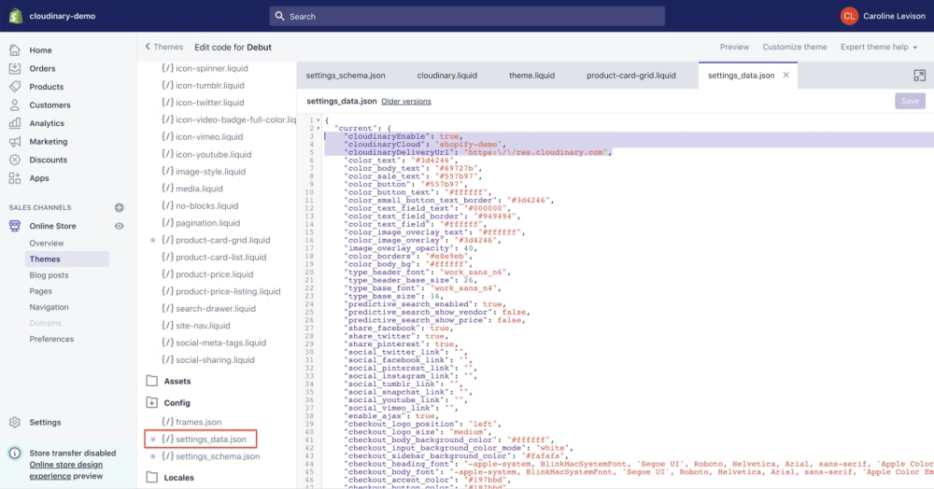Open the Analytics chart icon
Image resolution: width=934 pixels, height=489 pixels.
coord(15,123)
